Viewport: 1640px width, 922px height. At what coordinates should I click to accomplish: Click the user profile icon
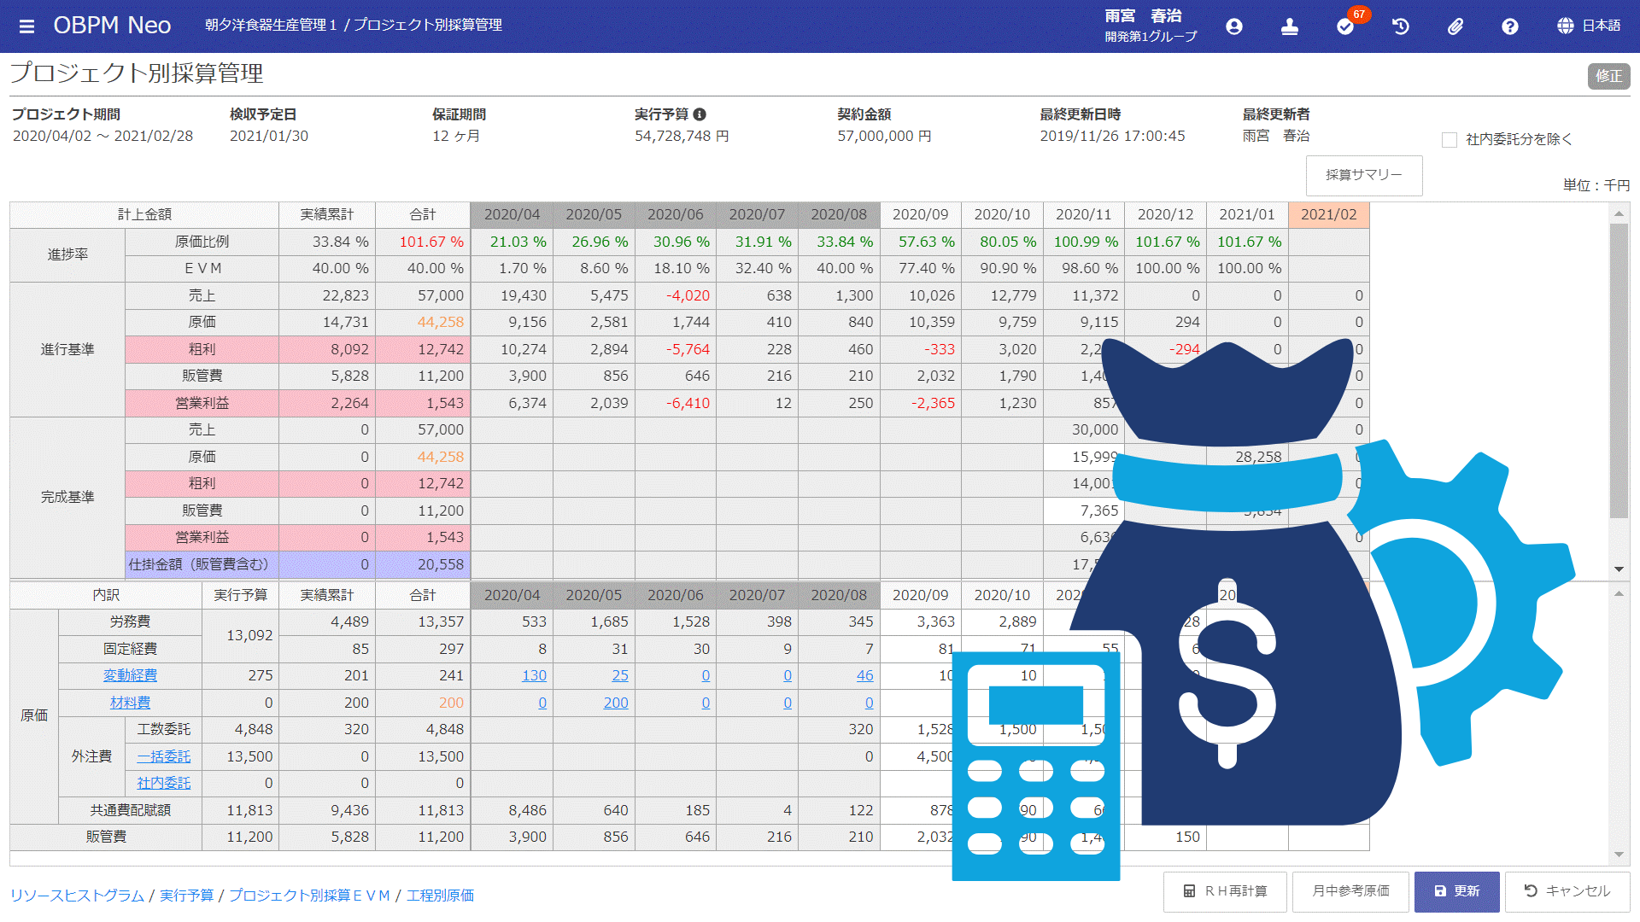(1233, 26)
